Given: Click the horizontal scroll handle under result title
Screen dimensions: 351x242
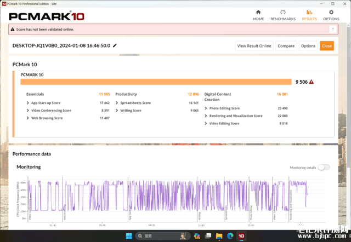Looking at the screenshot, I should pos(129,55).
